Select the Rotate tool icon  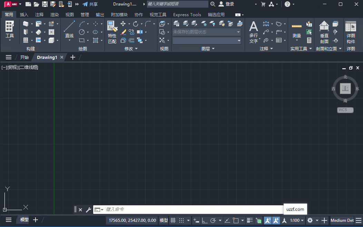(x=136, y=24)
